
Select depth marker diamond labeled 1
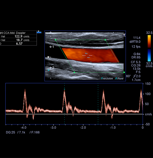click(x=50, y=47)
